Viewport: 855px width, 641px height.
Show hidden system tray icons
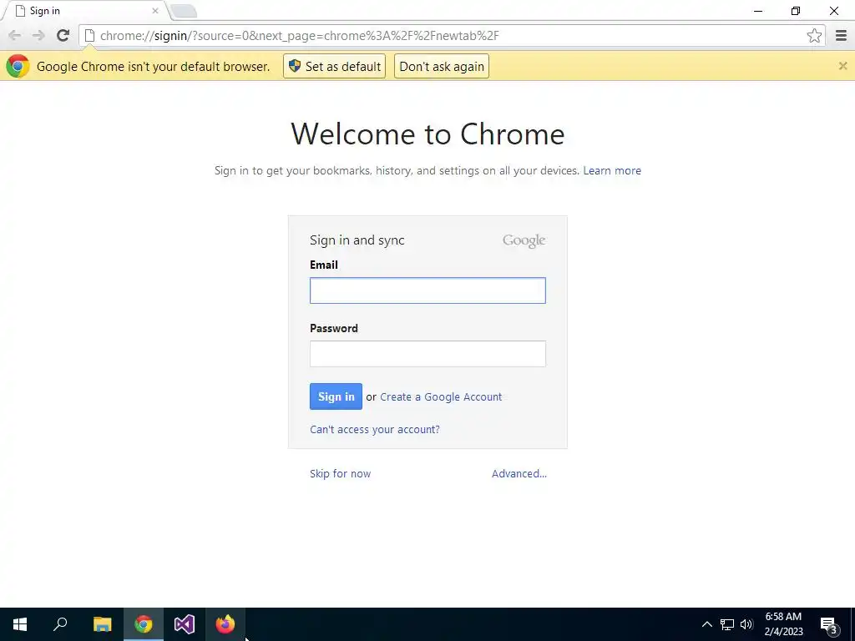[706, 624]
